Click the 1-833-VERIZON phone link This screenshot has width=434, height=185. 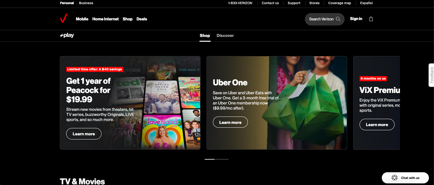(x=240, y=3)
